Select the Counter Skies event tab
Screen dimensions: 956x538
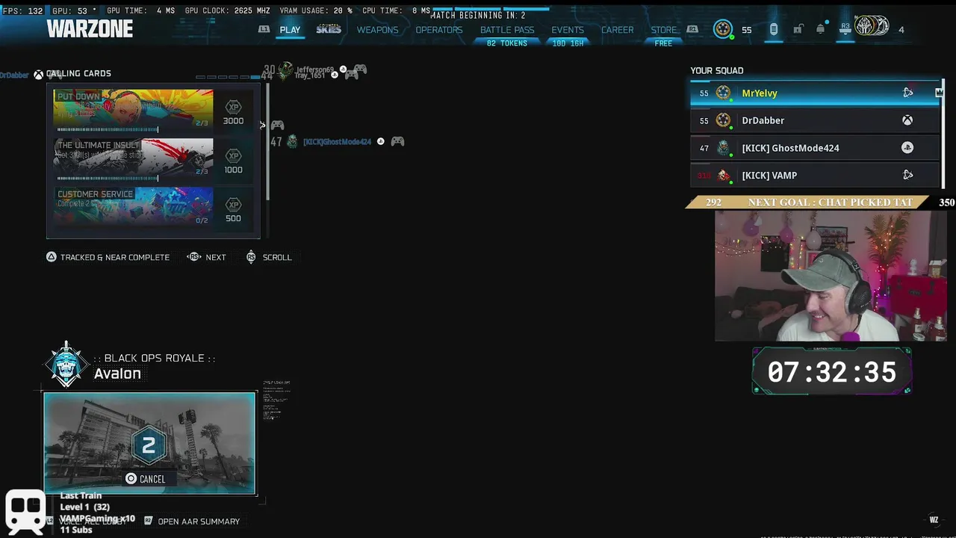329,29
